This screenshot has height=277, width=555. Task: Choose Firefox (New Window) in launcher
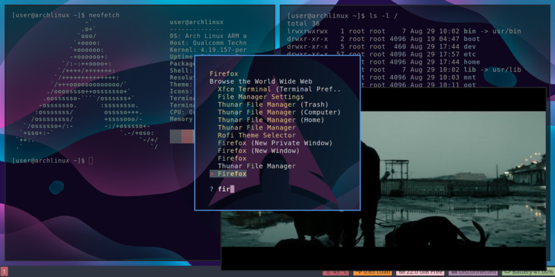pos(258,151)
